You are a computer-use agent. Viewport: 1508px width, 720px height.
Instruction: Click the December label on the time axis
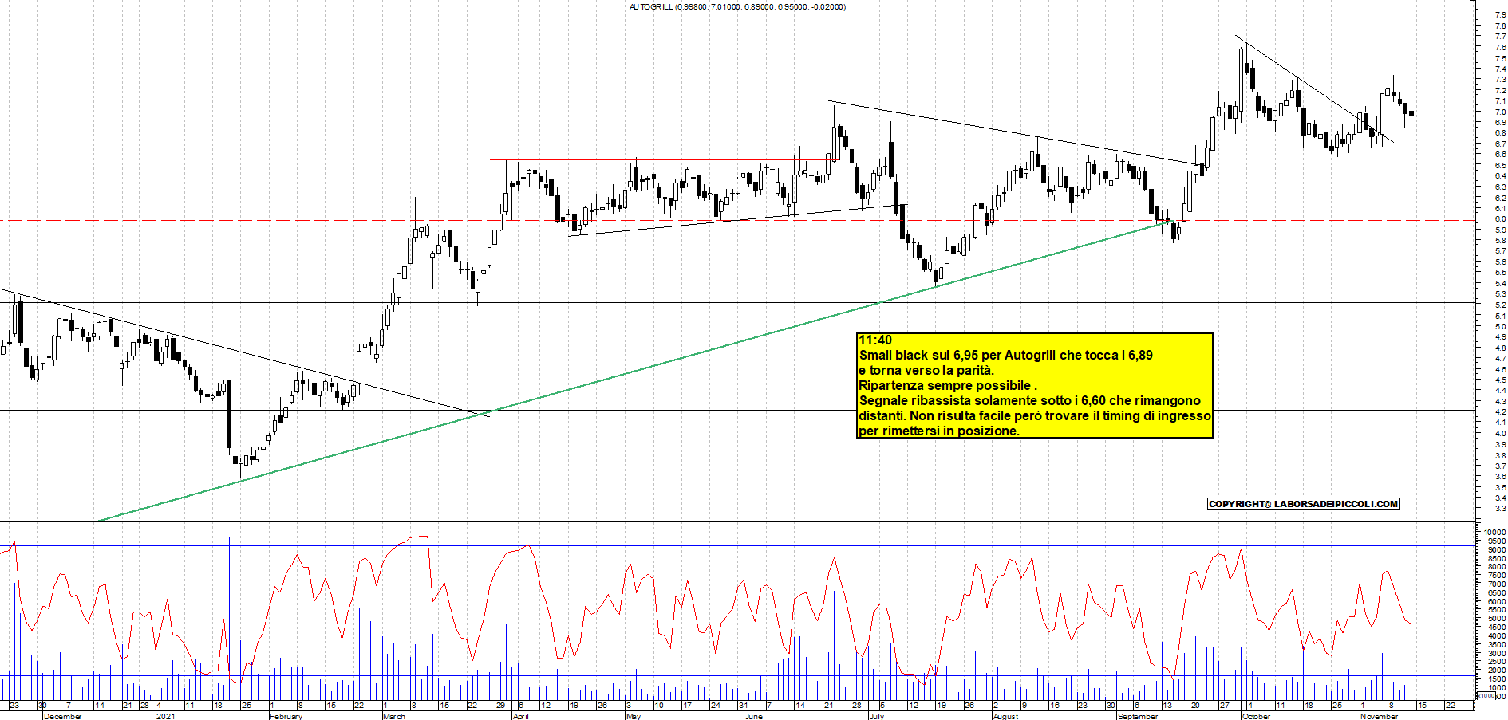point(63,716)
